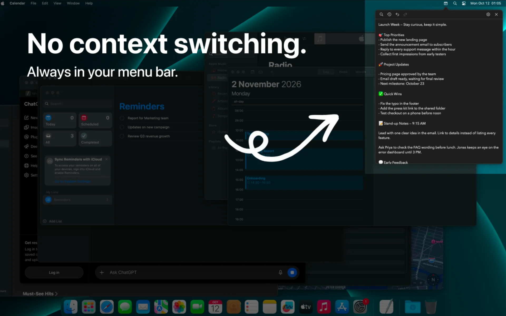Open Music from the Dock
This screenshot has height=316, width=506.
click(324, 307)
